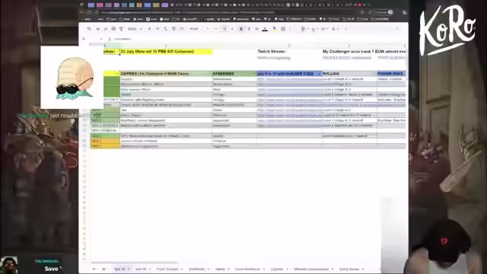487x274 pixels.
Task: Click the cell name box
Action: pos(92,39)
